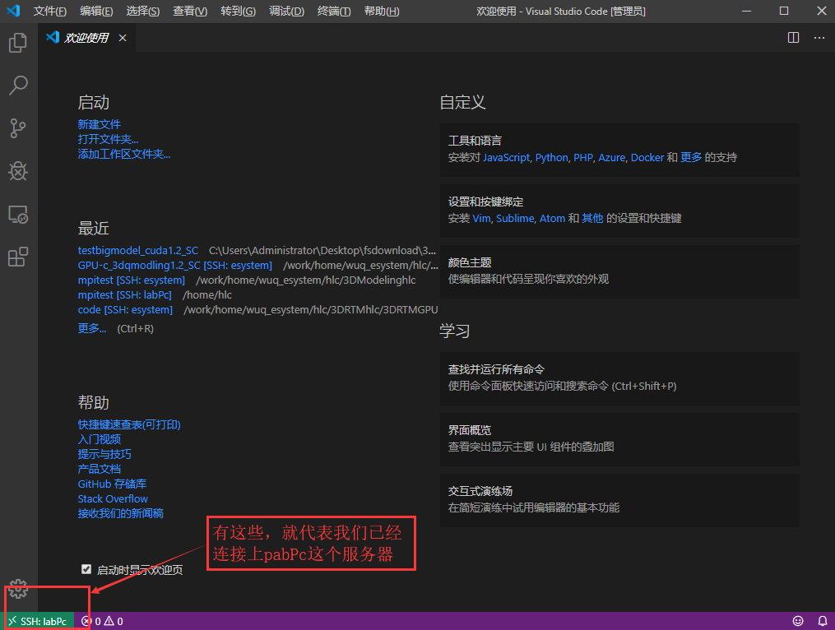Screen dimensions: 835x630
Task: Open the editor more actions ellipsis
Action: point(819,37)
